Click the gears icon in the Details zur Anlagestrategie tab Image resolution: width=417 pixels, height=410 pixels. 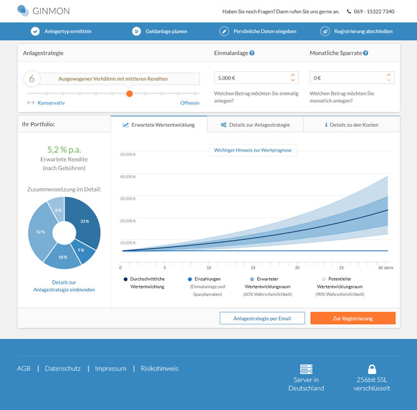pos(223,125)
